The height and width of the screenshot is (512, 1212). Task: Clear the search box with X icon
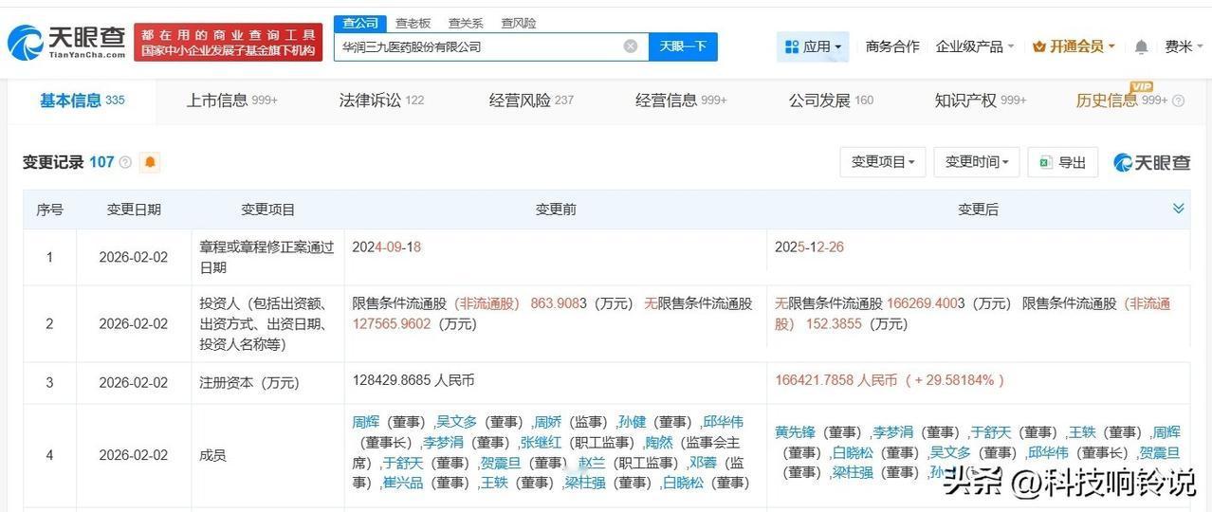(x=631, y=46)
